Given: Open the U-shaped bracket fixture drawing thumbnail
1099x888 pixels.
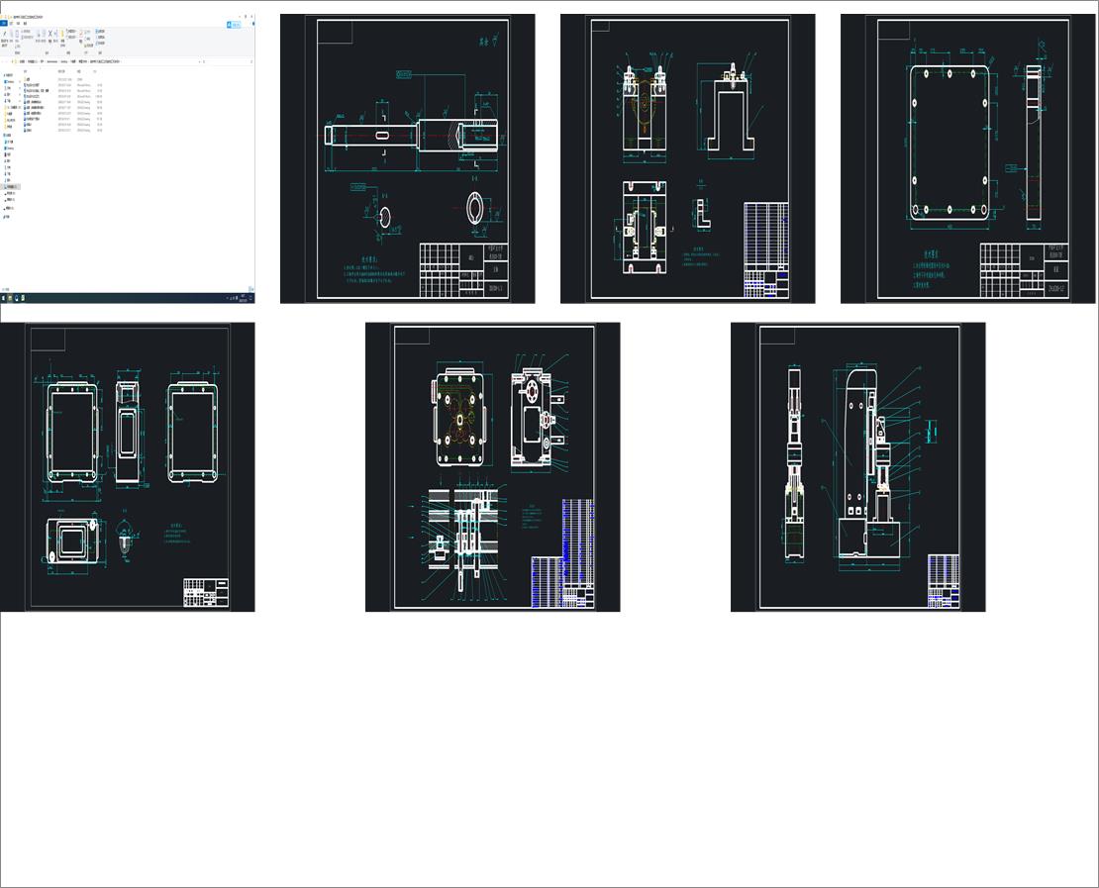Looking at the screenshot, I should tap(687, 158).
